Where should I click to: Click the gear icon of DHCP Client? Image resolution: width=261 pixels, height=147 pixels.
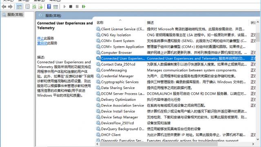click(x=98, y=135)
